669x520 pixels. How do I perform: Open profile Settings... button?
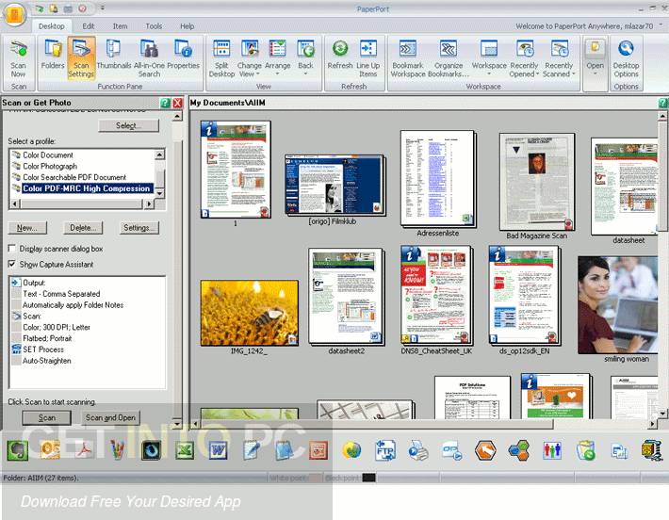click(139, 228)
